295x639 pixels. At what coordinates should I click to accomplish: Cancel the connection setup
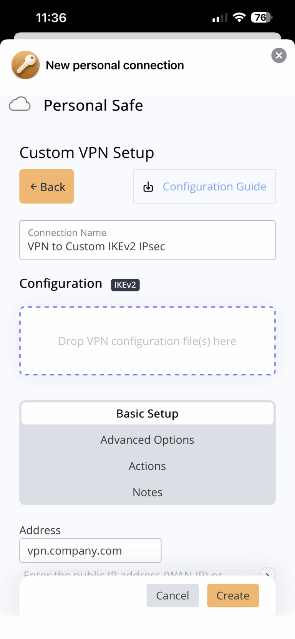tap(172, 595)
